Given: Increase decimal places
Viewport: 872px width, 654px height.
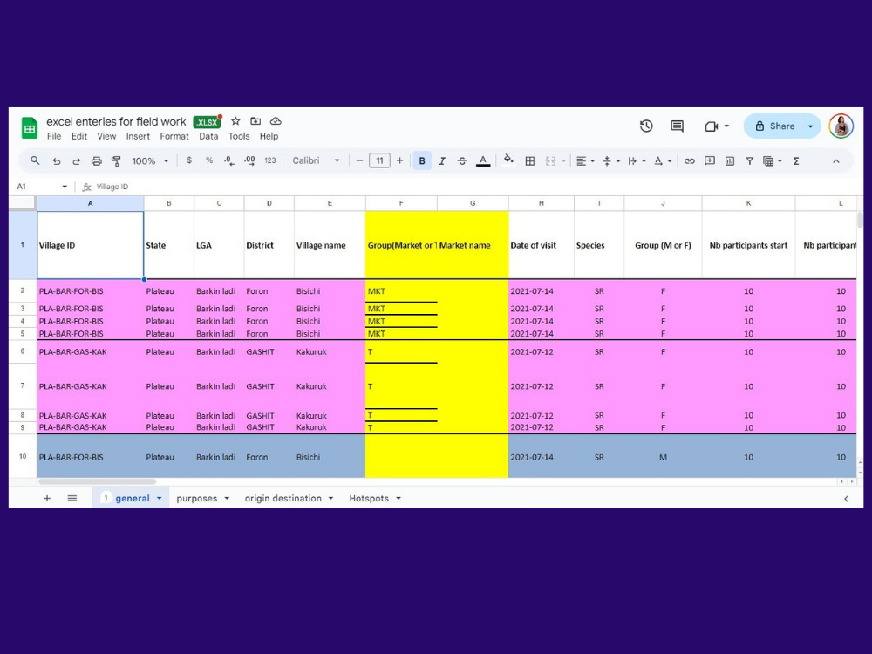Looking at the screenshot, I should click(x=249, y=160).
